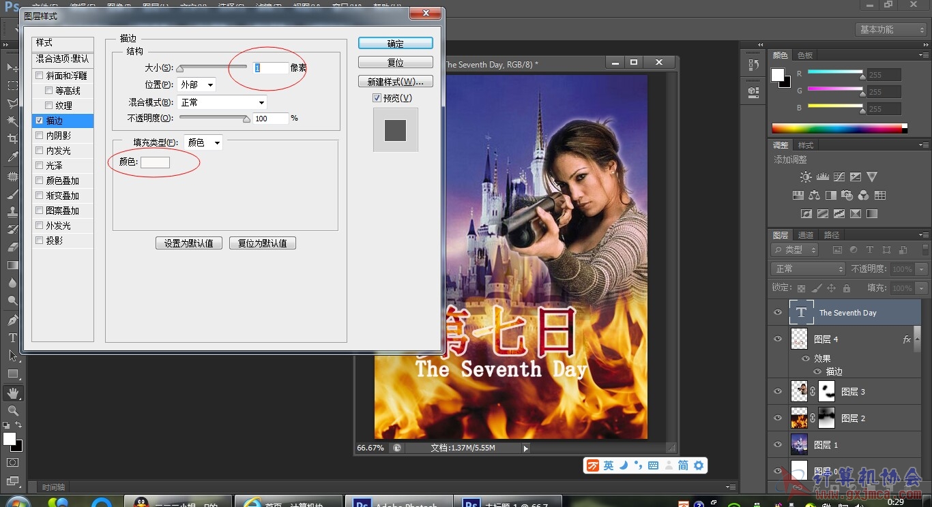Open 填充类型 dropdown showing 颜色
Screen dimensions: 932x507
pyautogui.click(x=203, y=142)
